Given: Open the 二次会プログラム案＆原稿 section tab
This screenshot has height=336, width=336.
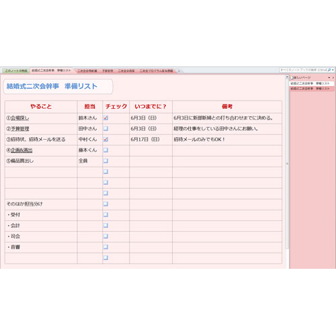Looking at the screenshot, I should tap(156, 71).
